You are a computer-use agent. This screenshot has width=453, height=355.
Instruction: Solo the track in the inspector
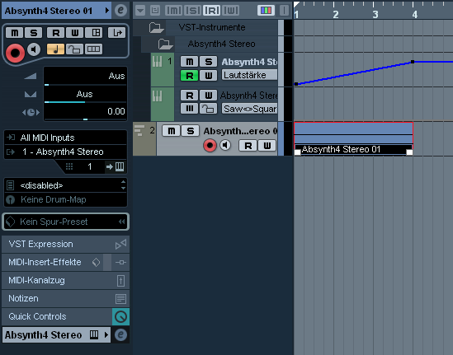click(x=34, y=33)
